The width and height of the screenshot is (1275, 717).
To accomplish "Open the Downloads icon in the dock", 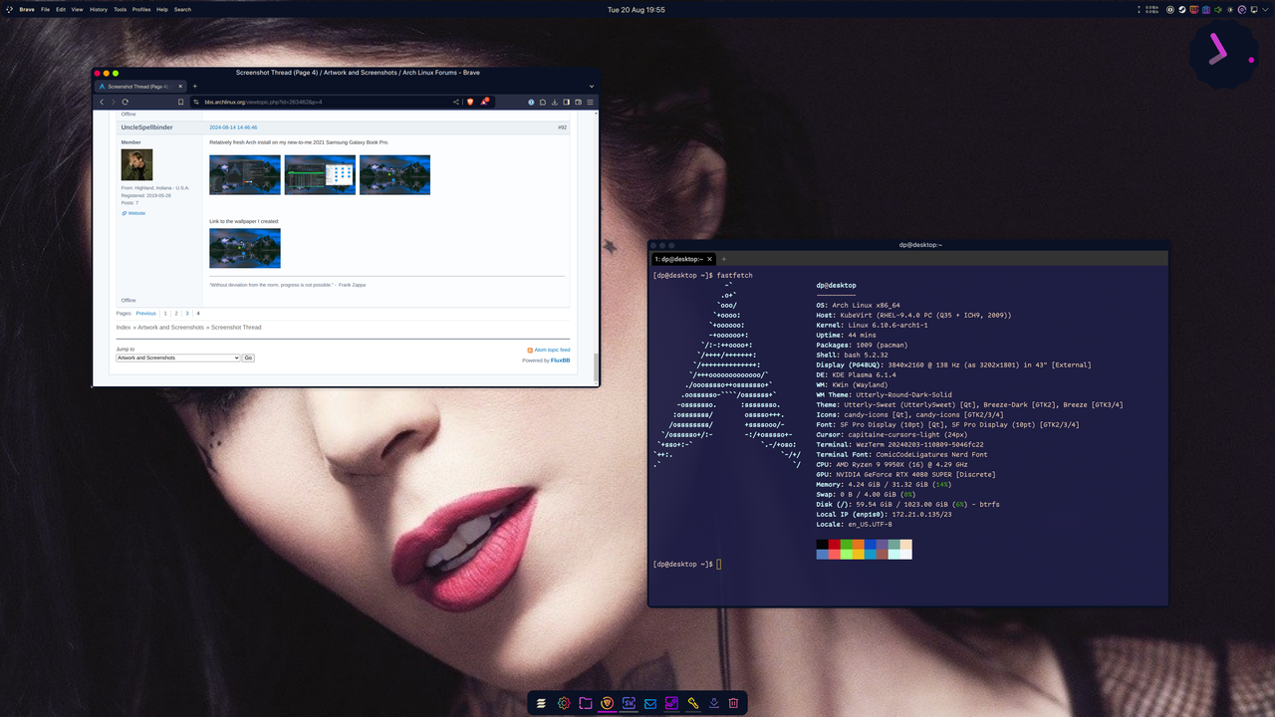I will point(714,703).
